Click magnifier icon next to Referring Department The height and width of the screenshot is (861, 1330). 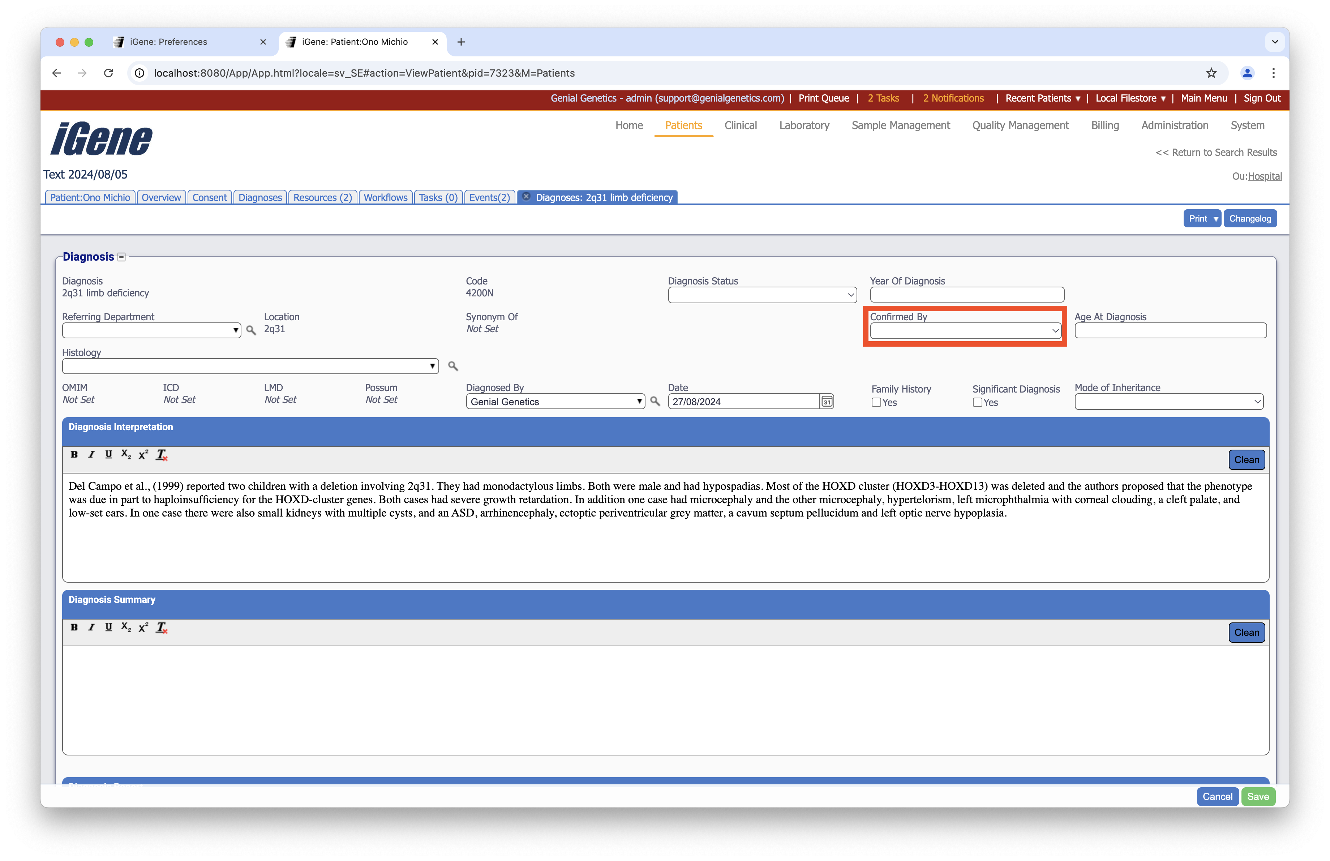[x=251, y=330]
